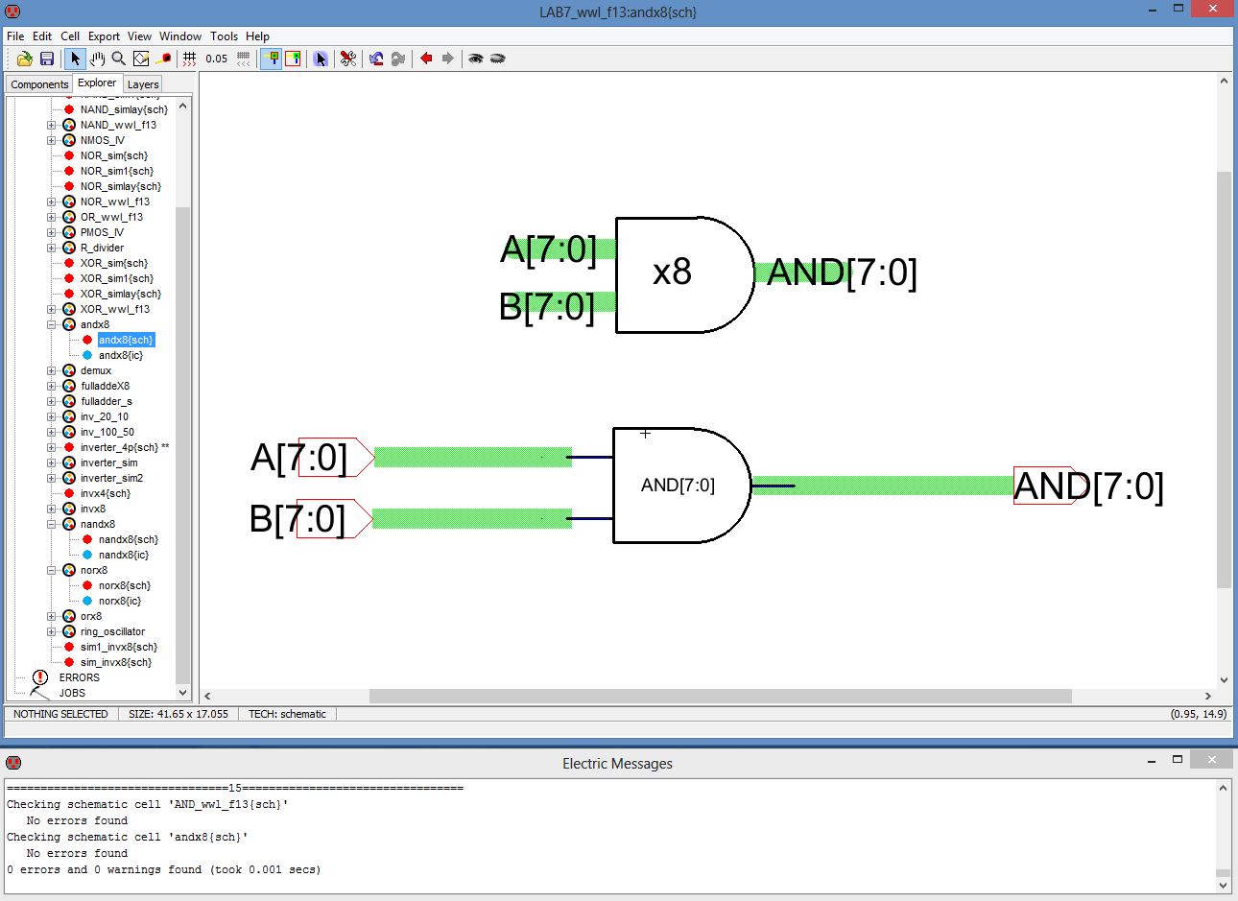Toggle the grid display icon
Viewport: 1238px width, 901px height.
point(190,59)
